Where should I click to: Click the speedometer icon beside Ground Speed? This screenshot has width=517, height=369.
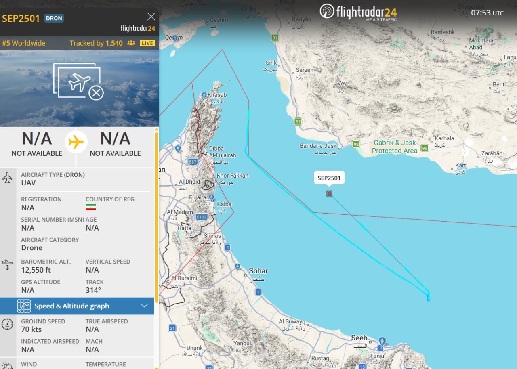(x=7, y=324)
